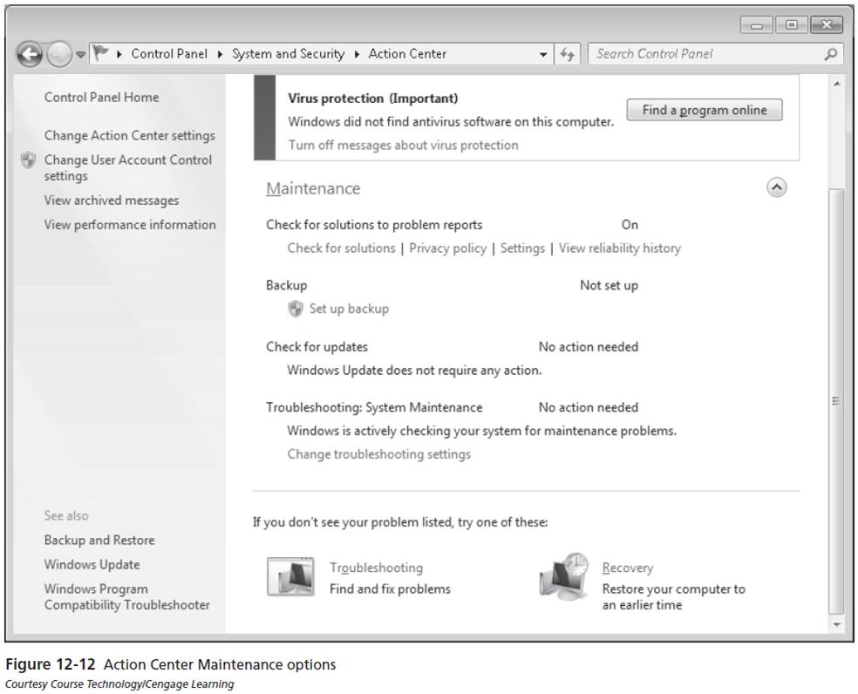Click the UAC shield icon in sidebar
The height and width of the screenshot is (694, 858).
(28, 160)
